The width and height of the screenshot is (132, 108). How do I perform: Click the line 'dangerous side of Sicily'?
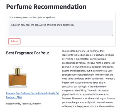click(85, 91)
